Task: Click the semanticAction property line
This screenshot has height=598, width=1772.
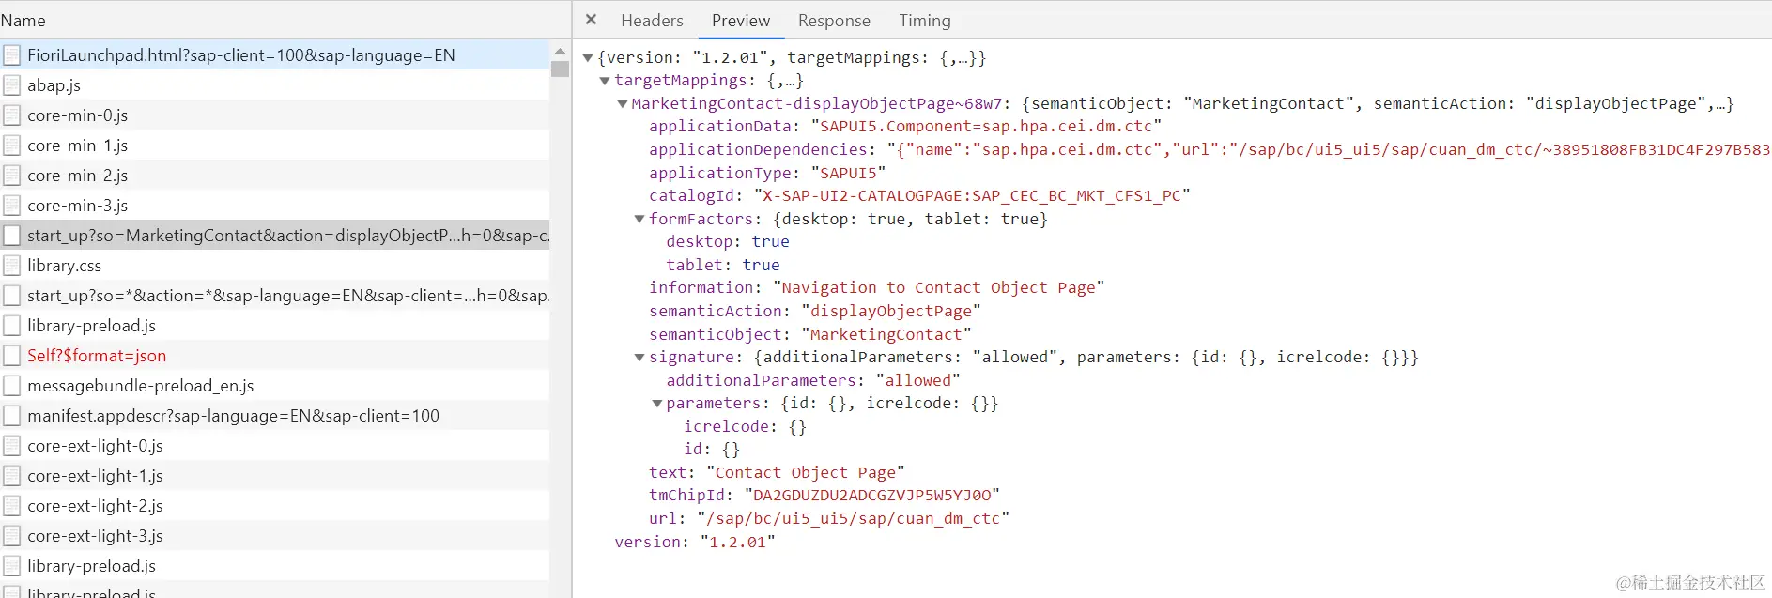Action: [815, 312]
